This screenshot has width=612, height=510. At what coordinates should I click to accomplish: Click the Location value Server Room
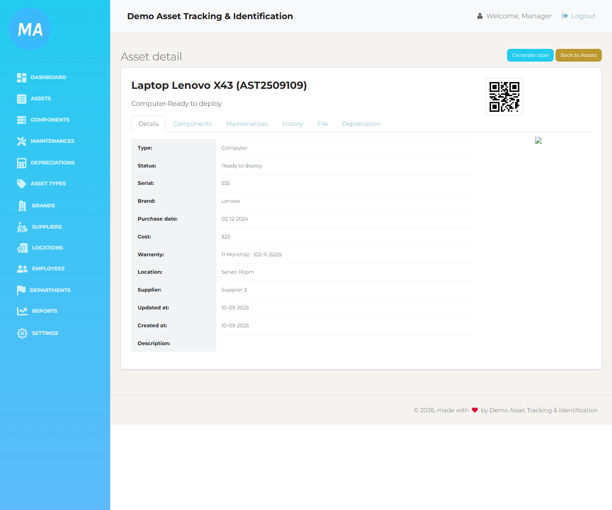coord(238,272)
